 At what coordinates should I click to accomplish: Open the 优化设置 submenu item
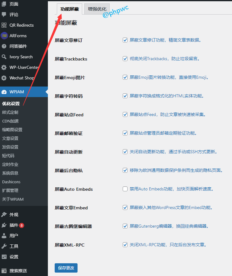(x=11, y=104)
